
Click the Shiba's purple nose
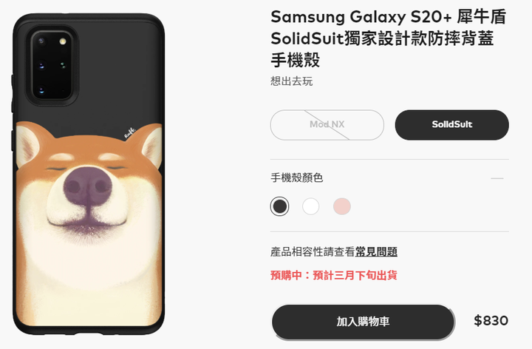[88, 186]
